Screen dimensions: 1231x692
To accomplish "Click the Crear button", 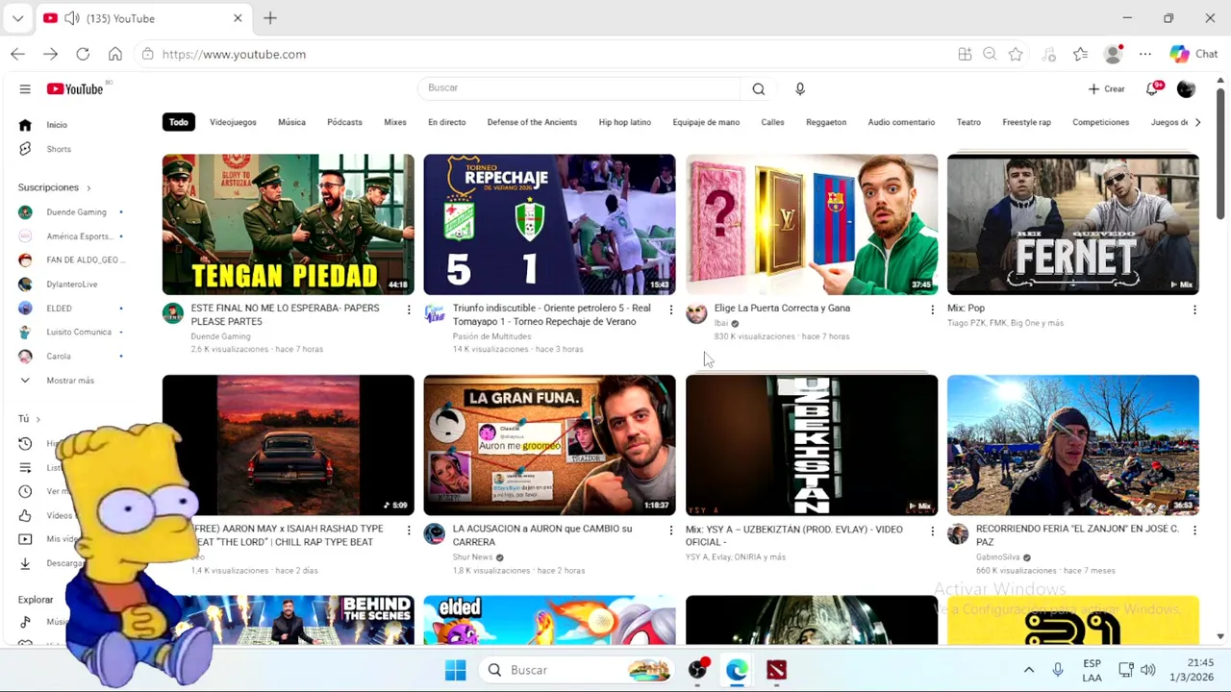I will 1106,88.
